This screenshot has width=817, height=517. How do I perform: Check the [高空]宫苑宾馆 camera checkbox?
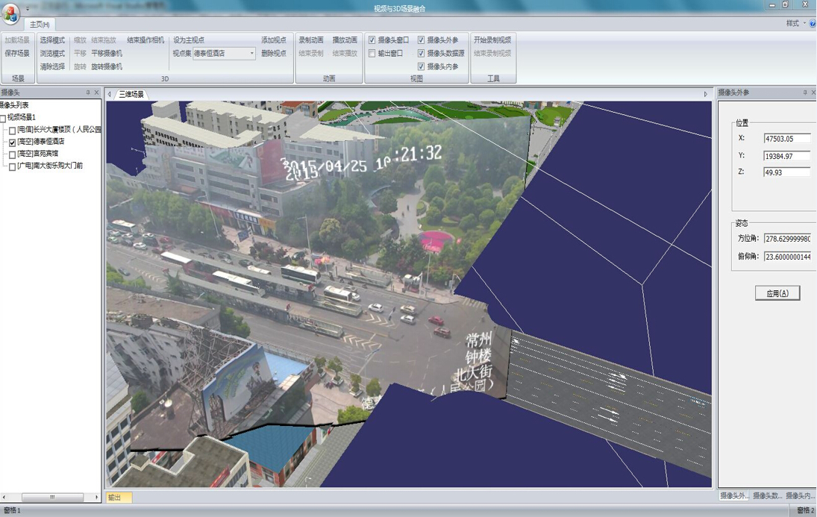tap(12, 154)
